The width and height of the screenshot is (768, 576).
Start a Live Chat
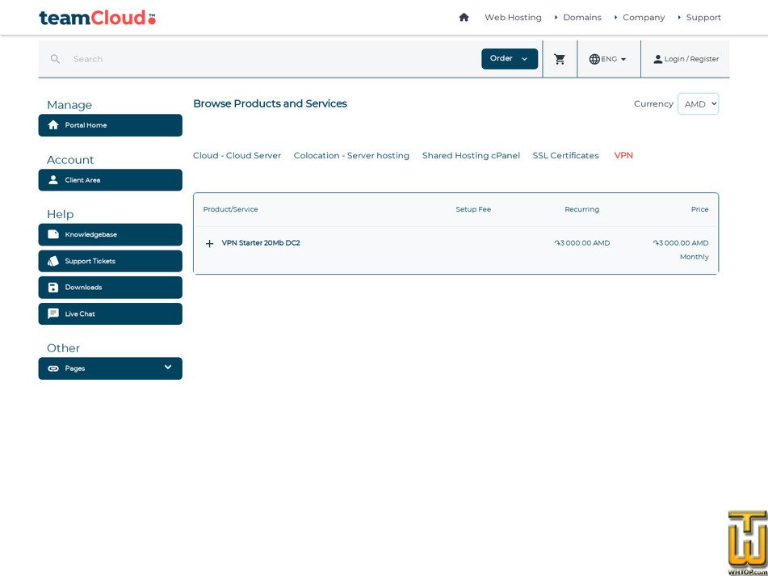110,313
